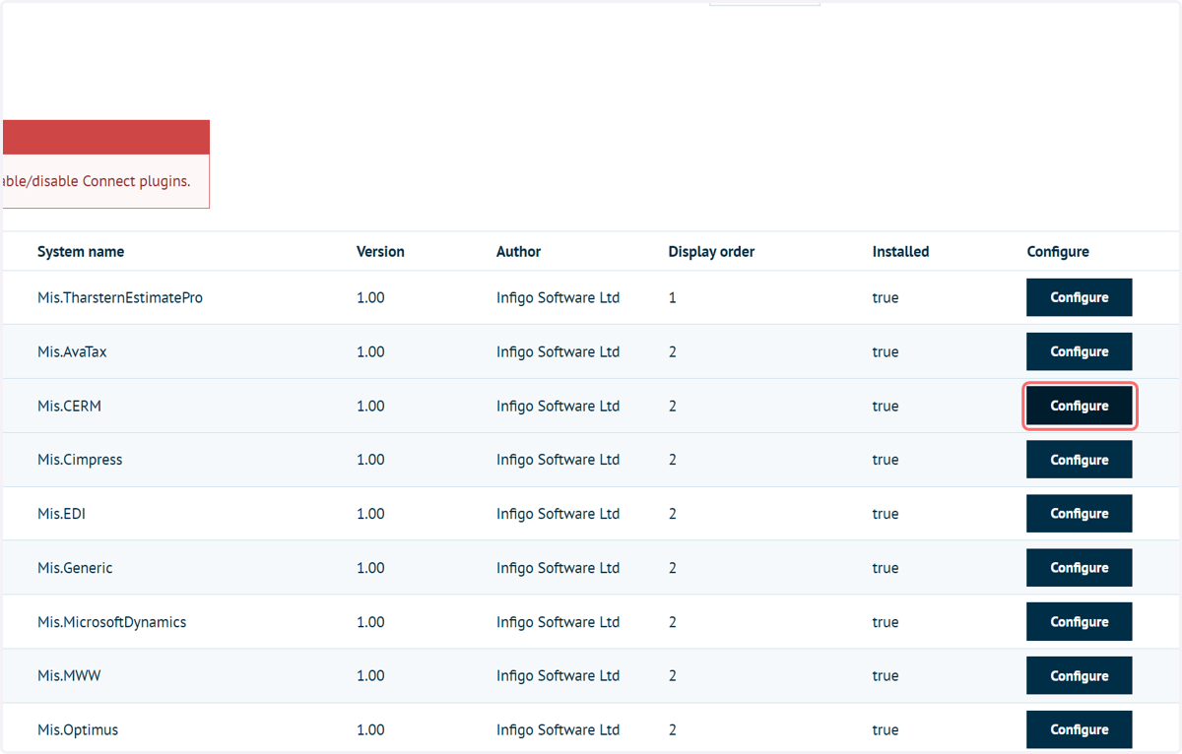Image resolution: width=1182 pixels, height=754 pixels.
Task: Select the Mis.AvaTax system name
Action: click(x=72, y=351)
